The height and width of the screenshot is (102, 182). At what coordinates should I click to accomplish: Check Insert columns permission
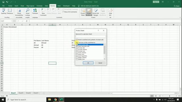77,53
